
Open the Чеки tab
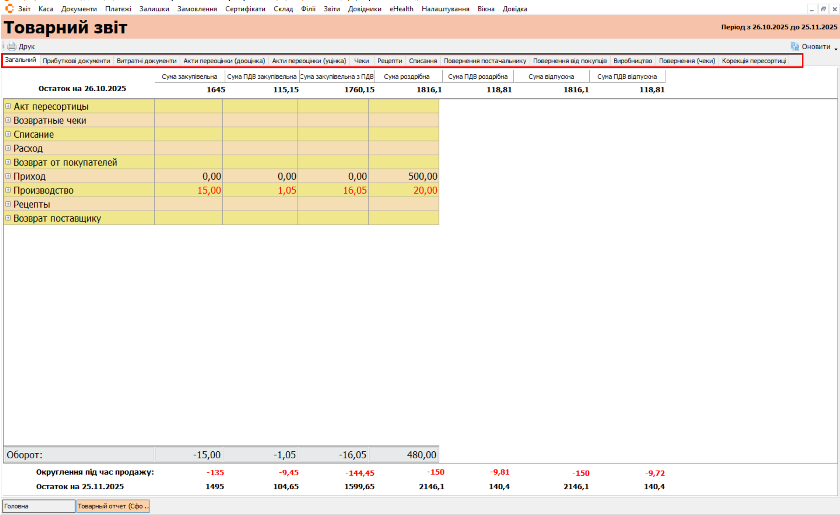(361, 61)
